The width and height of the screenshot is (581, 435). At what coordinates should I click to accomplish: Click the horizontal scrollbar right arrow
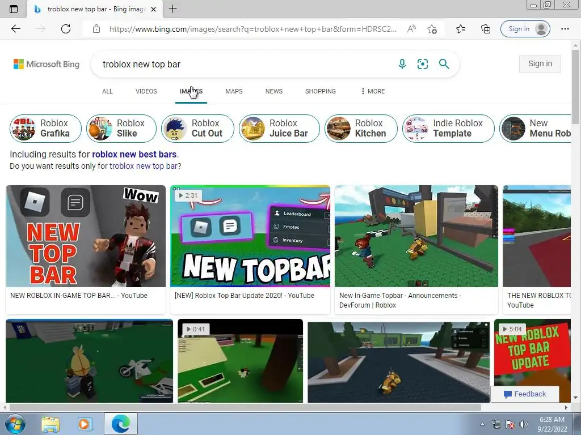[x=566, y=408]
